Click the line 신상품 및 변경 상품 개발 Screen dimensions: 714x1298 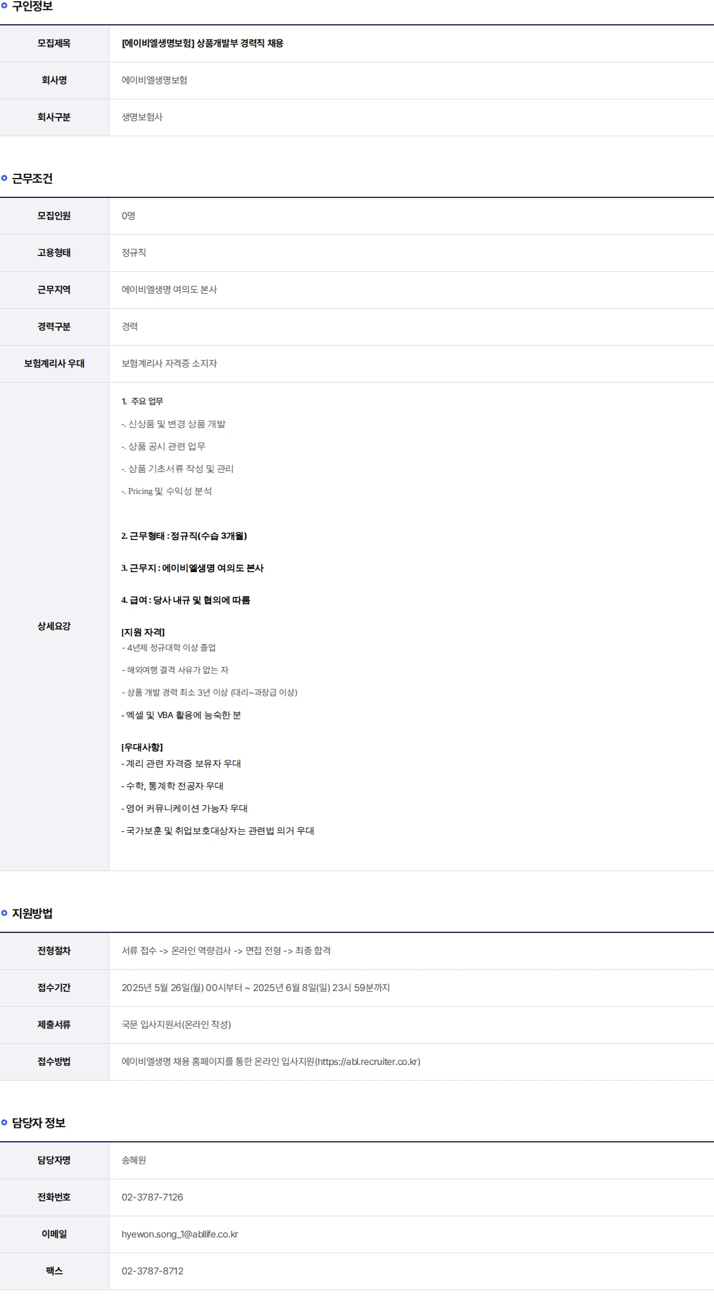tap(174, 424)
